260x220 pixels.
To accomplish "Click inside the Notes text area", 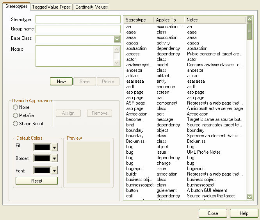I will 75,56.
